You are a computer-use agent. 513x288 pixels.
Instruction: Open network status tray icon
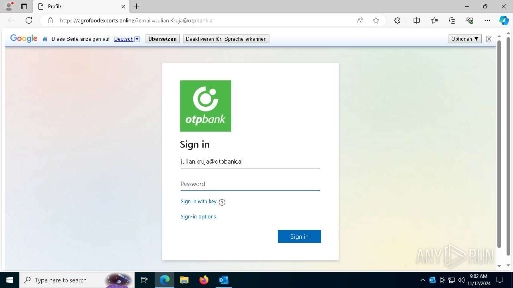tap(452, 280)
